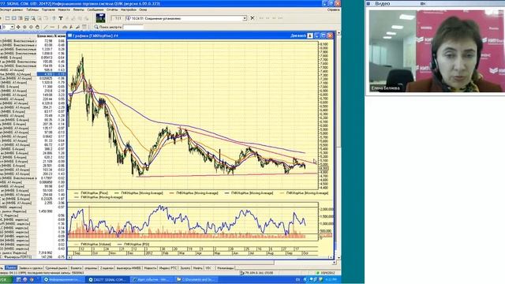This screenshot has width=505, height=284.
Task: Click the system tray clock
Action: click(331, 279)
